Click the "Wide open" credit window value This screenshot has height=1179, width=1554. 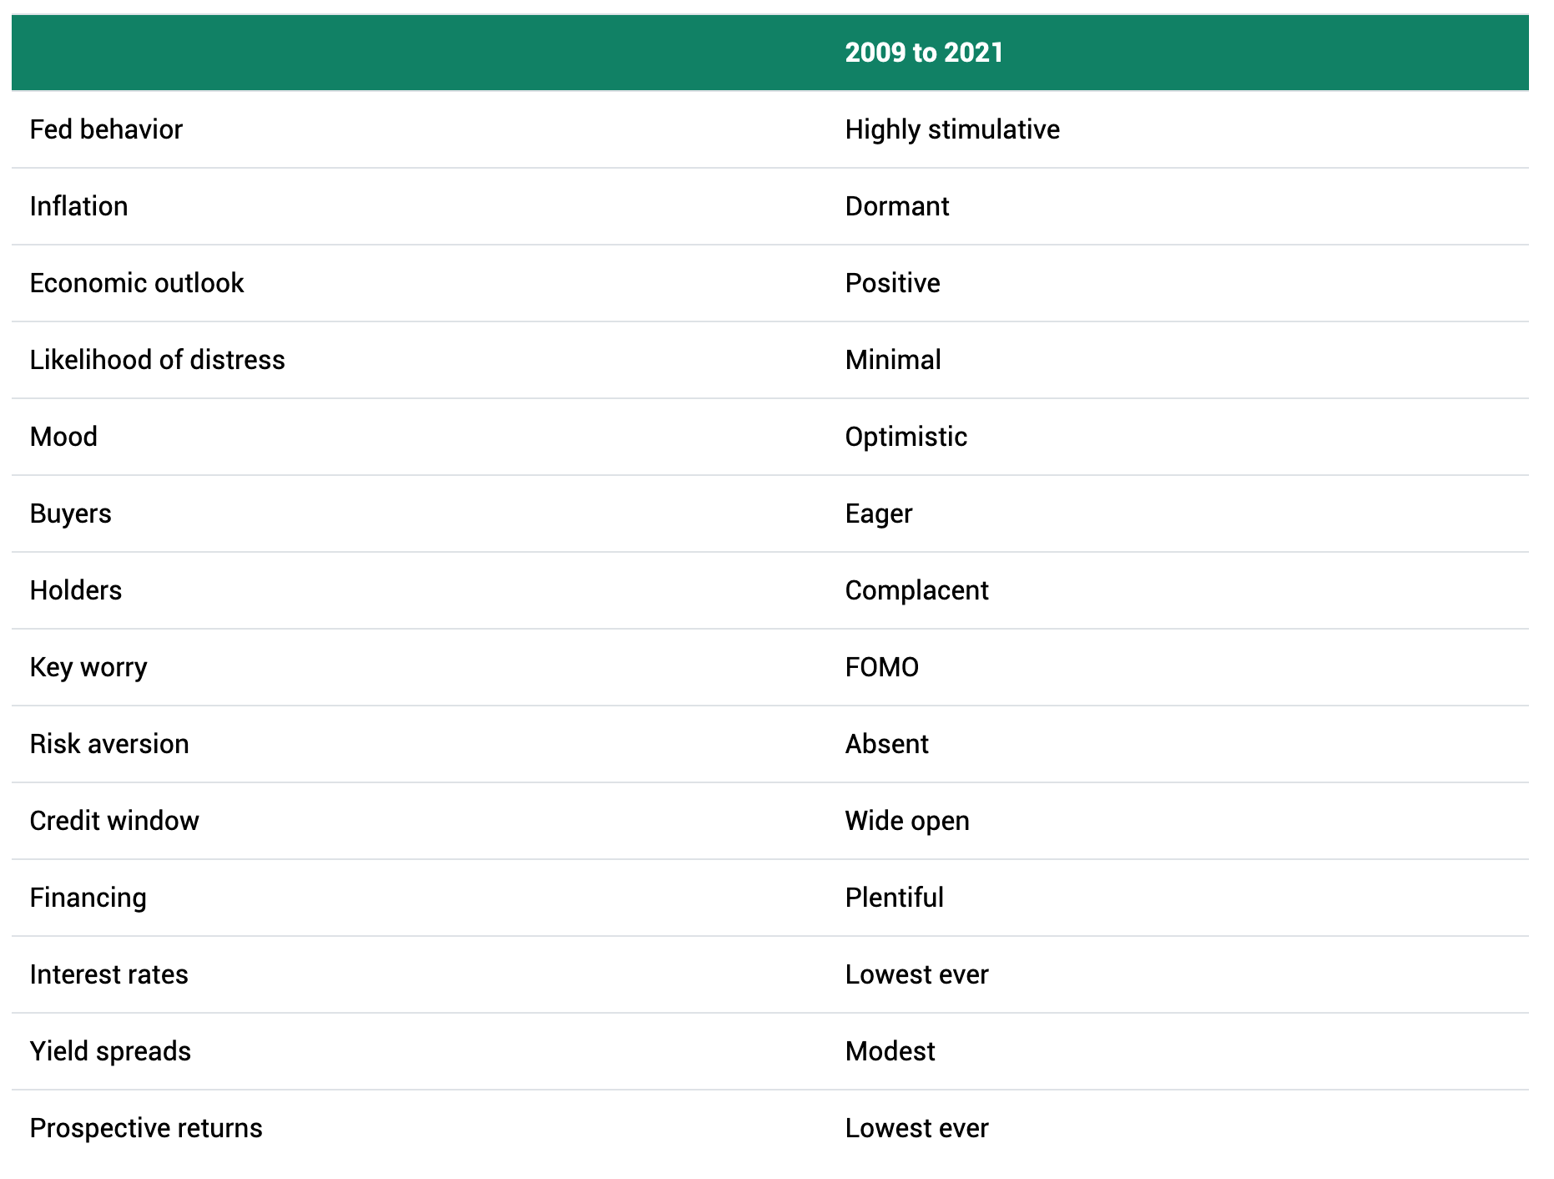907,821
